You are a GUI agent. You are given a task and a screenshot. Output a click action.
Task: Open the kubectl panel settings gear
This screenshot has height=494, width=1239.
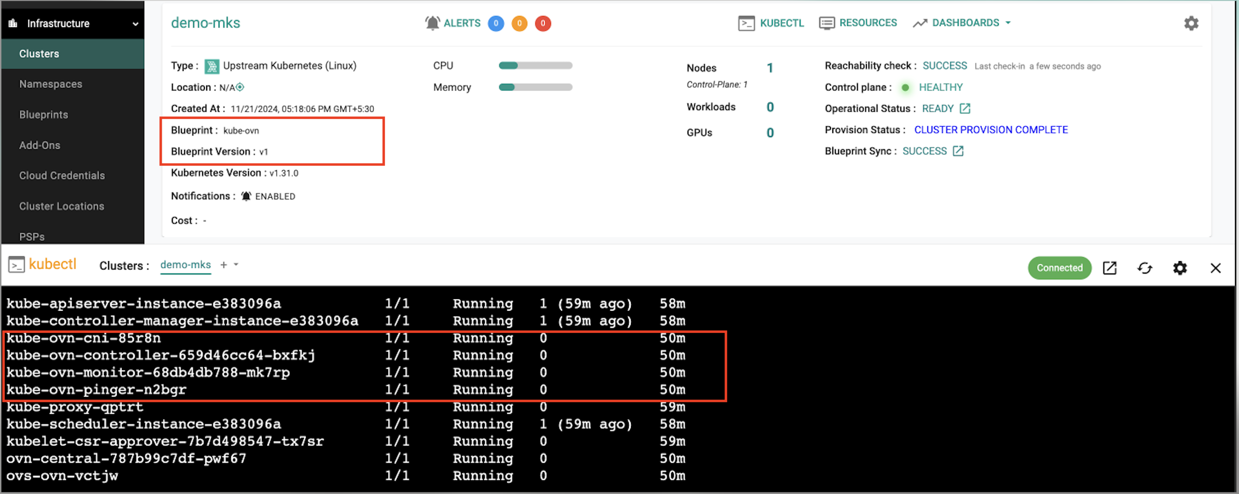point(1179,268)
